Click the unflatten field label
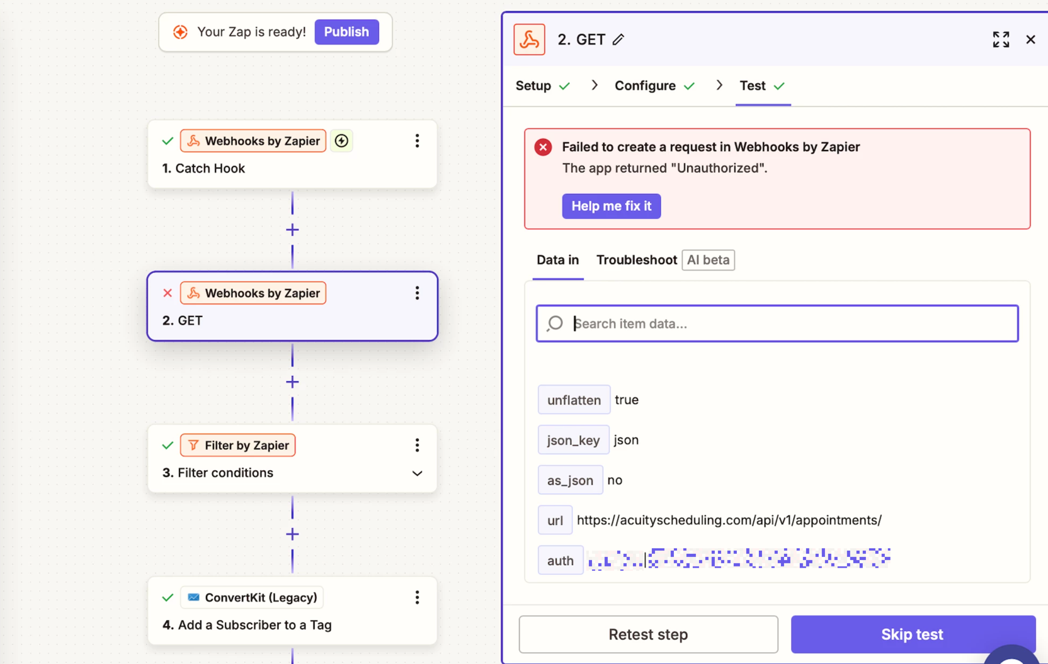 coord(574,400)
